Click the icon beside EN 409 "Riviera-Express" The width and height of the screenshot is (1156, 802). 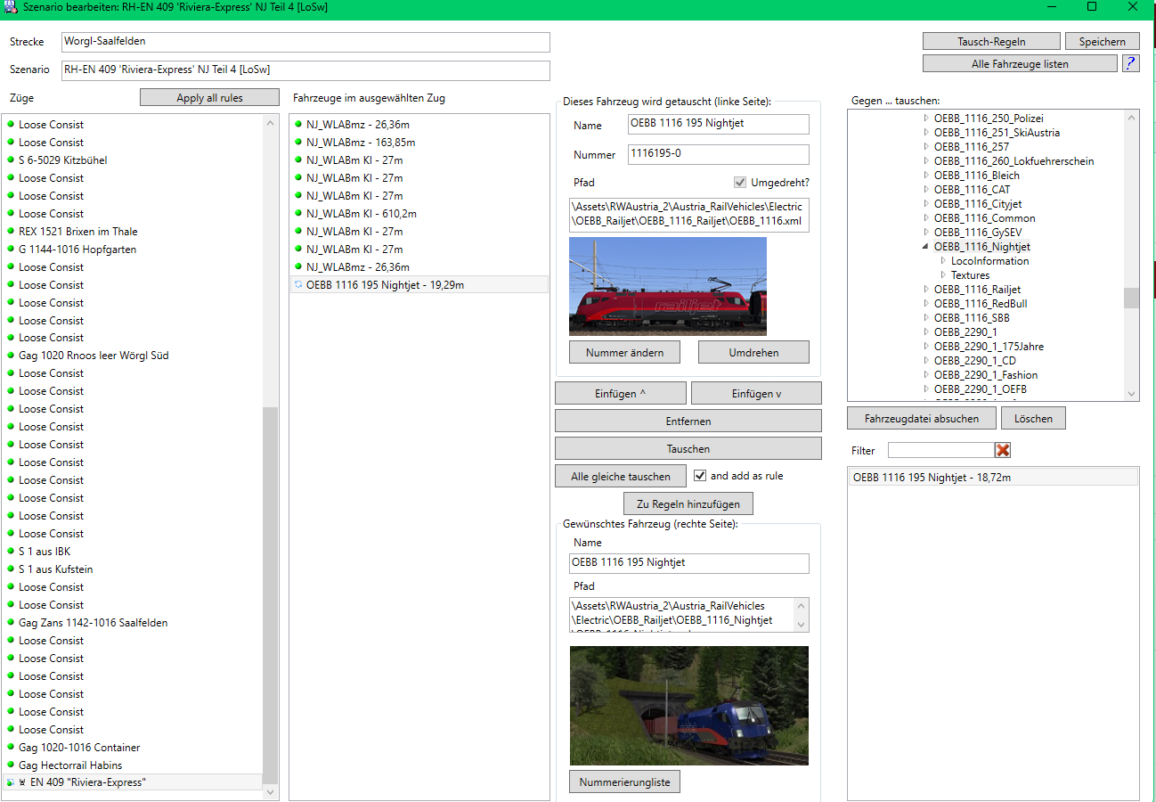[x=11, y=782]
